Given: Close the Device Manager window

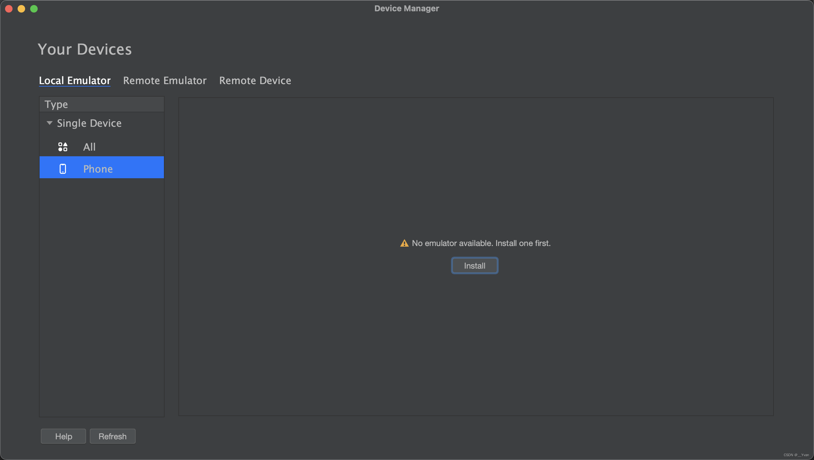Looking at the screenshot, I should (x=9, y=9).
